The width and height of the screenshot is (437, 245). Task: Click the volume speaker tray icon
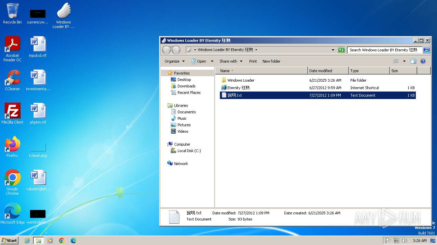pyautogui.click(x=405, y=241)
